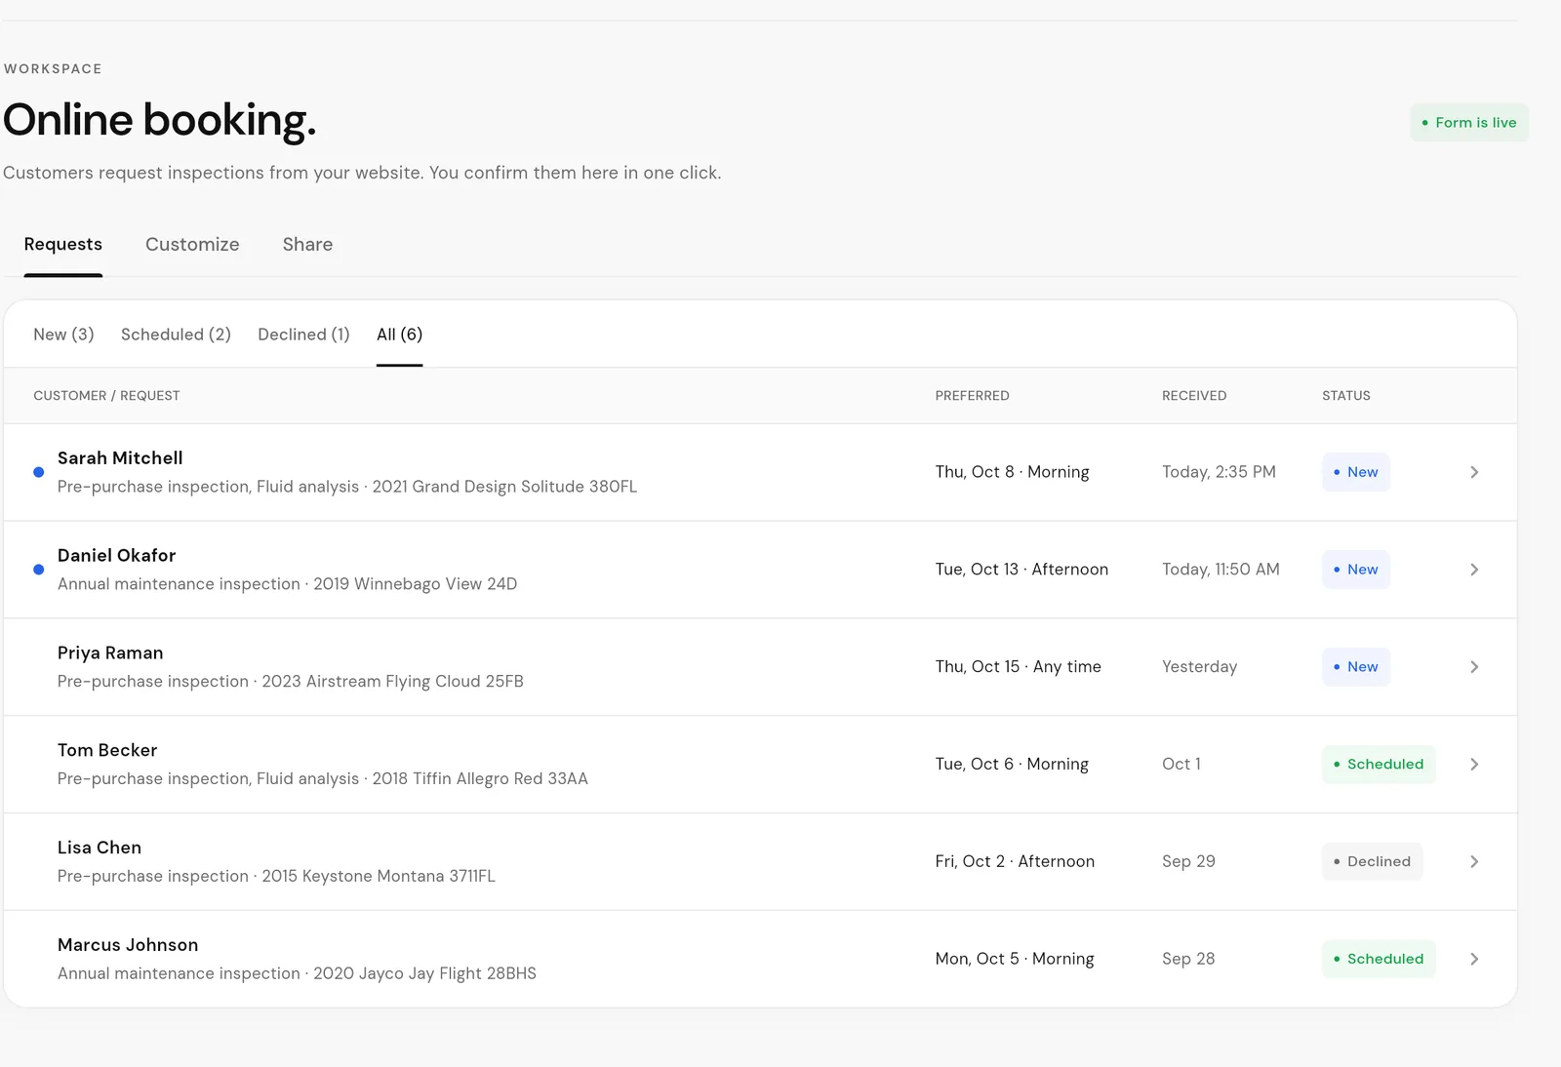Click Marcus Johnson row chevron arrow
This screenshot has height=1067, width=1561.
coord(1474,960)
